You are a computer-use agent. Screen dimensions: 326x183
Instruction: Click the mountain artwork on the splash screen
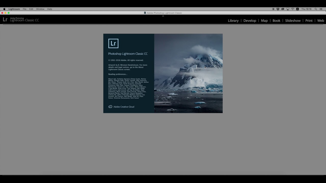point(188,73)
